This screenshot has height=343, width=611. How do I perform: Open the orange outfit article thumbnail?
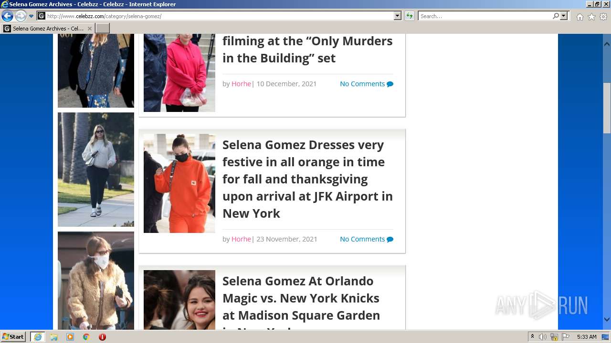[x=179, y=183]
